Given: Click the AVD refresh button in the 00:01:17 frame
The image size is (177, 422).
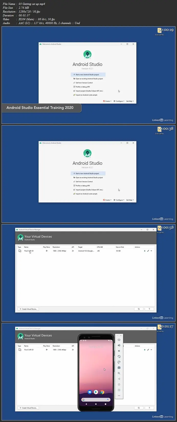Looking at the screenshot, I should (139, 408).
